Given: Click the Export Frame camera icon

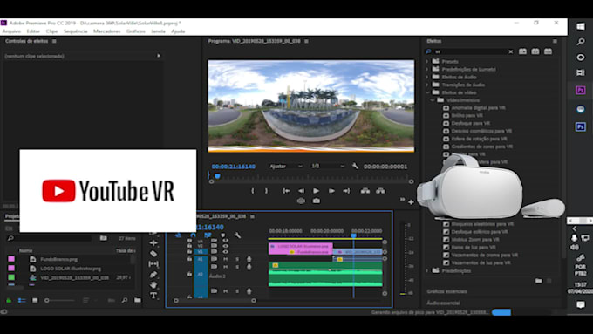Looking at the screenshot, I should [x=317, y=201].
